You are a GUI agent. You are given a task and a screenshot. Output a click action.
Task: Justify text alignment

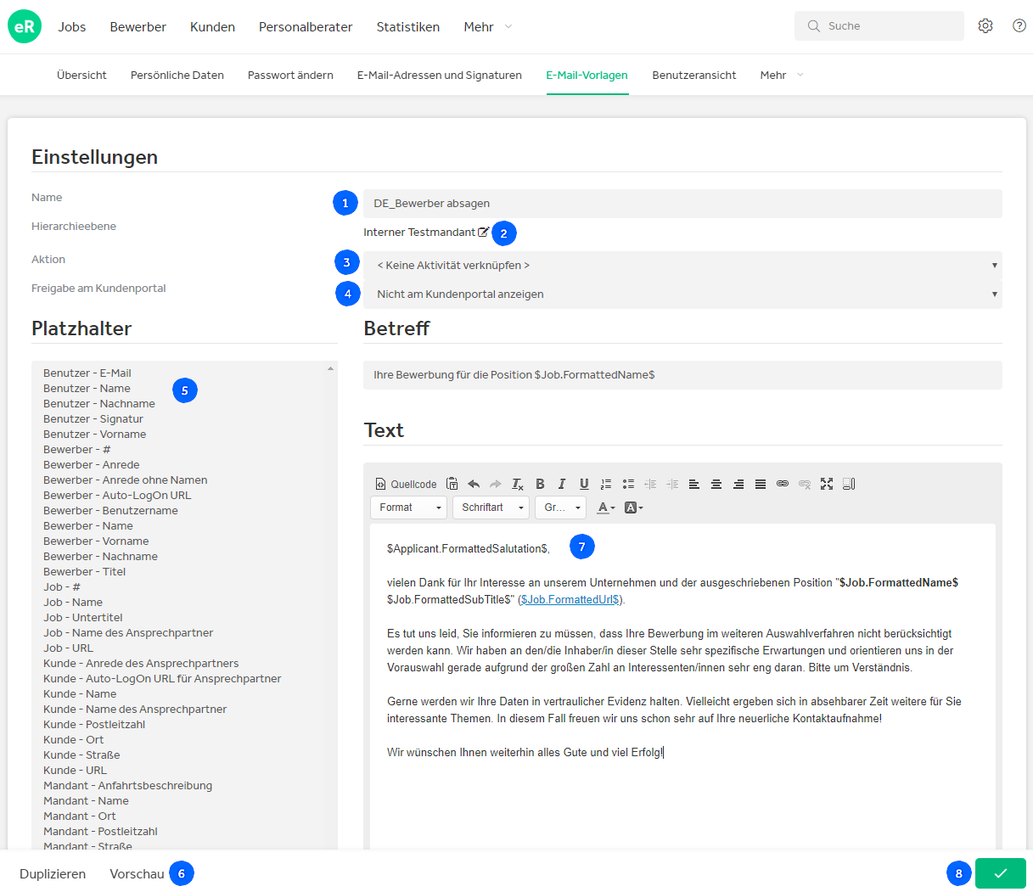point(761,484)
